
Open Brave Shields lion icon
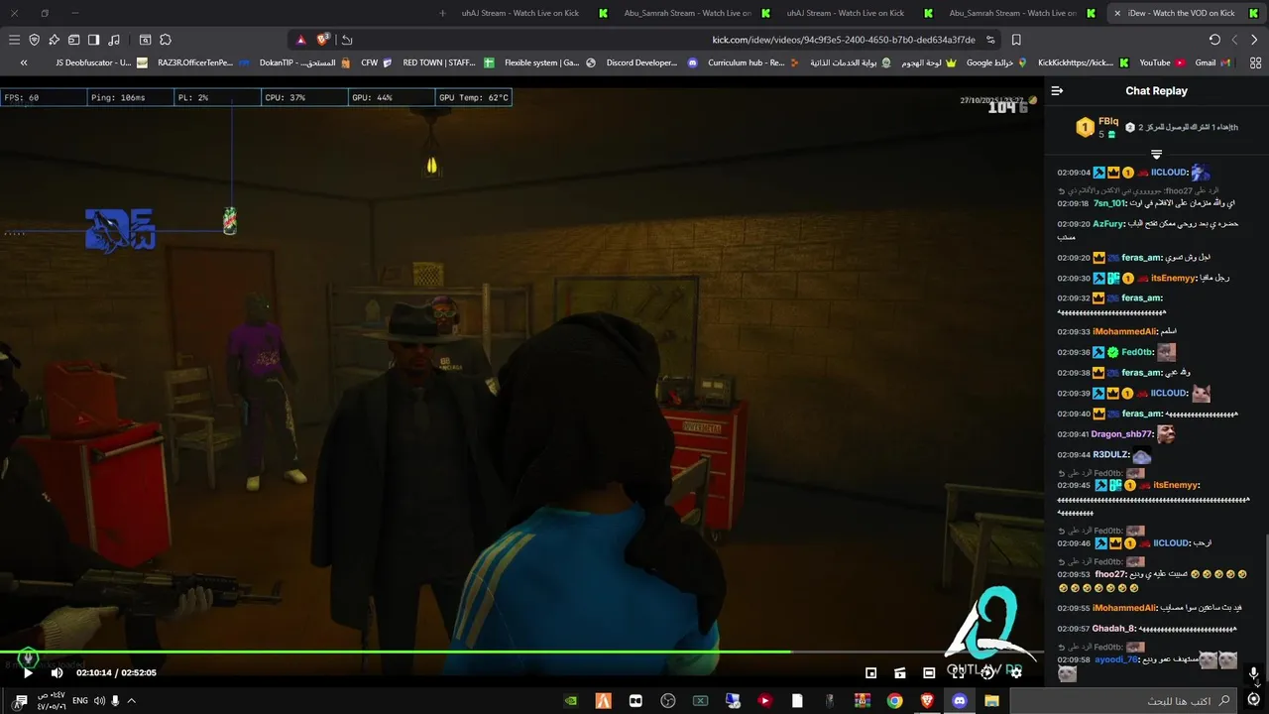tap(323, 40)
